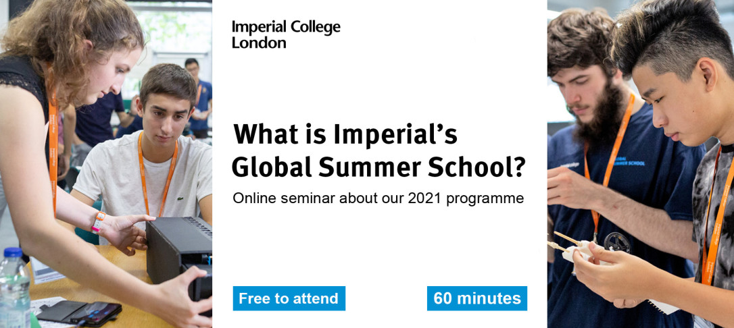The image size is (734, 328).
Task: Click the "Free to attend" blue badge
Action: pyautogui.click(x=289, y=298)
